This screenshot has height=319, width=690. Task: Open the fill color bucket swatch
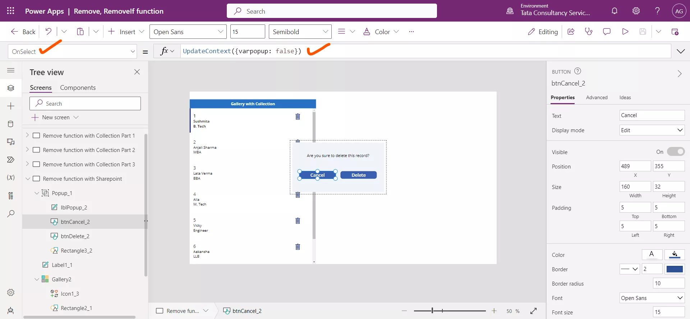pyautogui.click(x=675, y=254)
